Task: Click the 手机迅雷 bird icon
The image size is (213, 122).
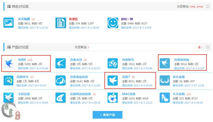Action: (x=9, y=98)
